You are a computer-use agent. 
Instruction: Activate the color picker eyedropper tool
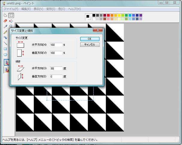pos(5,27)
